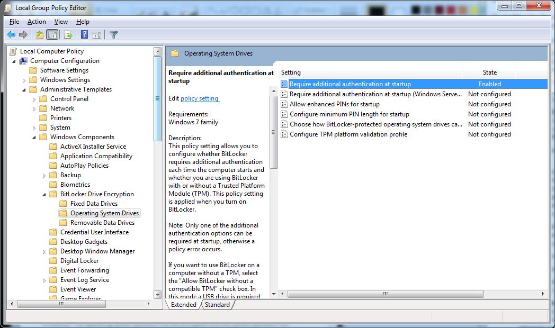Open Help using the question mark icon
The image size is (555, 328).
click(83, 34)
